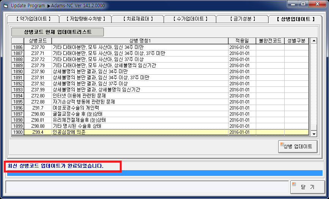Select row number 1886

click(18, 47)
